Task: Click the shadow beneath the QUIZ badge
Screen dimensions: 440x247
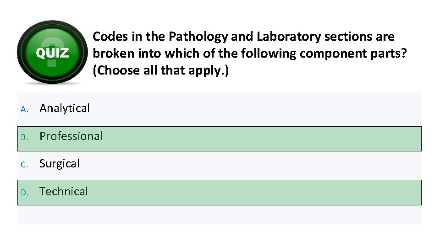Action: pos(52,83)
